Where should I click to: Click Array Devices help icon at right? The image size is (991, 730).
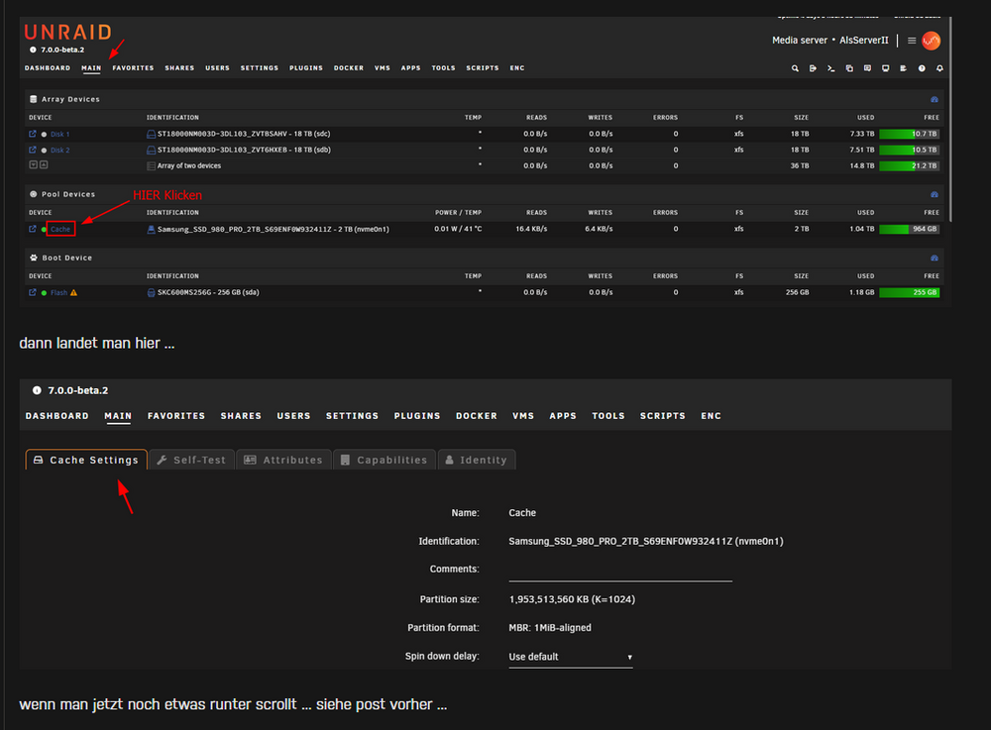point(935,100)
